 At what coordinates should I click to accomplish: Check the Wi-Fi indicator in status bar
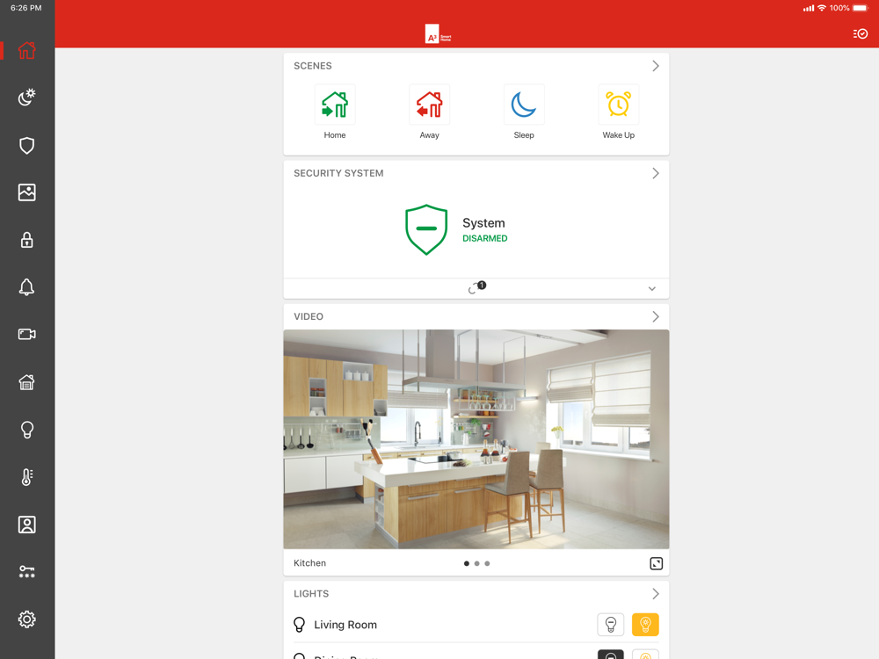(x=822, y=8)
